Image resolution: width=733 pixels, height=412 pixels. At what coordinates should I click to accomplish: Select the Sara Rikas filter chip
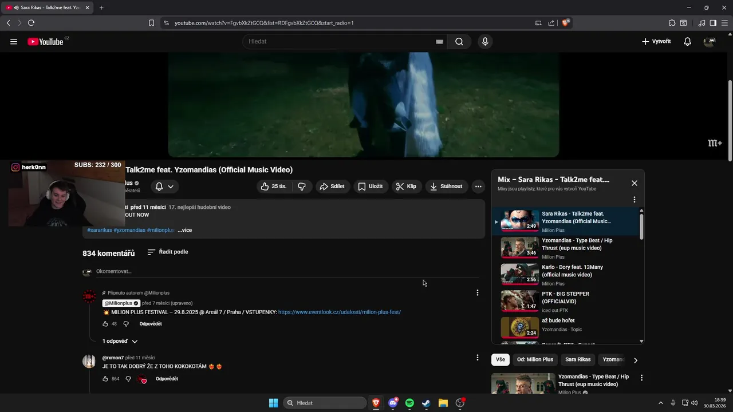(x=578, y=359)
